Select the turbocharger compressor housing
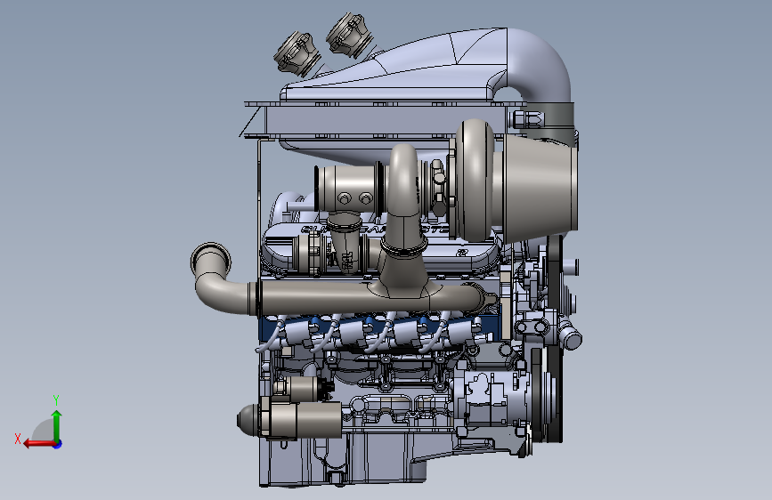The width and height of the screenshot is (772, 500). coord(475,180)
